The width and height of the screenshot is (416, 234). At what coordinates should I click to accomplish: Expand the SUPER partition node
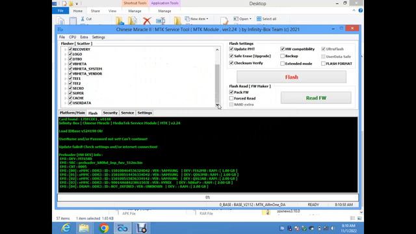click(65, 93)
